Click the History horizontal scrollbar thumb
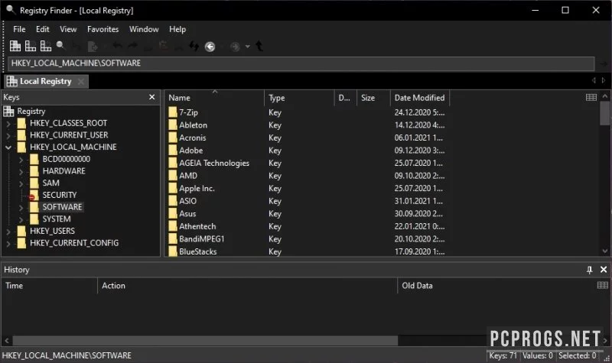Viewport: 612px width, 363px height. [x=205, y=340]
